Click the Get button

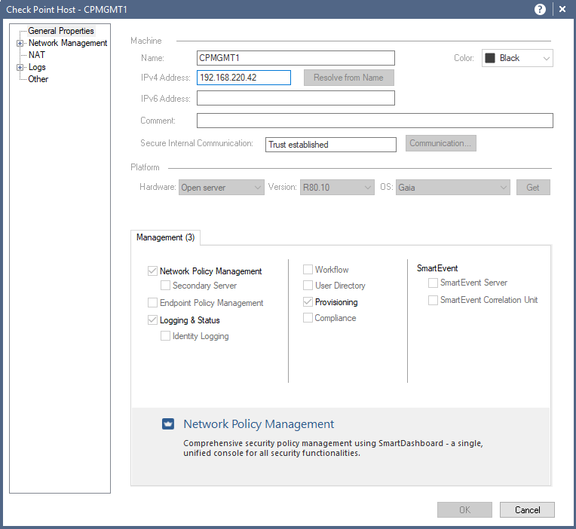[x=533, y=187]
